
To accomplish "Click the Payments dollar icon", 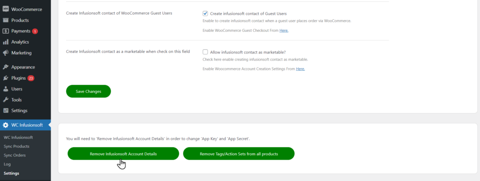I will [x=6, y=31].
